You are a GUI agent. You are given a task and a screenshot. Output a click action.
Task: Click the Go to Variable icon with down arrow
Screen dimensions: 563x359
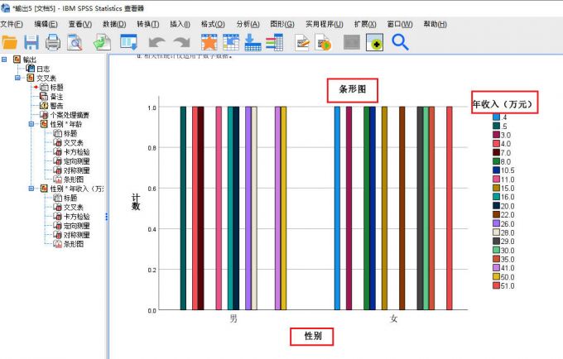(253, 42)
